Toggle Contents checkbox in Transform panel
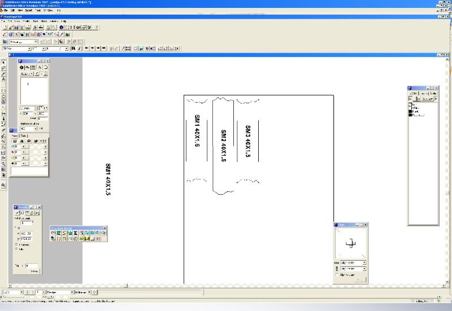This screenshot has width=452, height=311. click(x=16, y=244)
